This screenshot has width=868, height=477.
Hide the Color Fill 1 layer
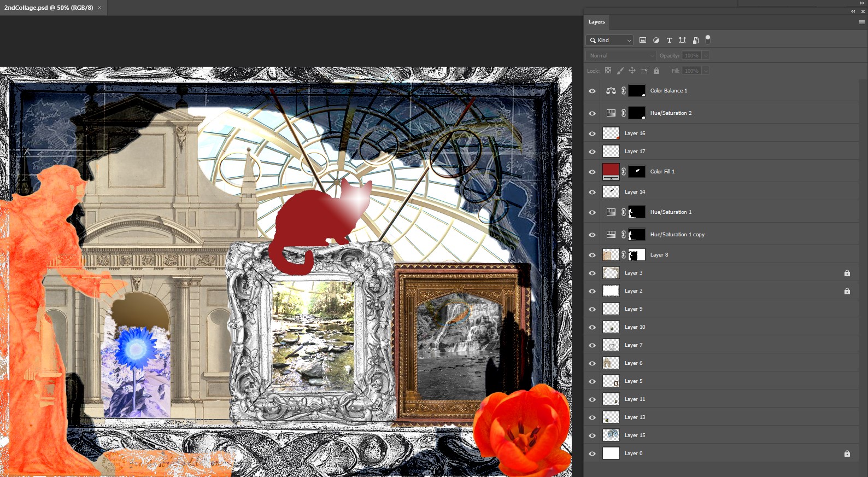tap(592, 172)
